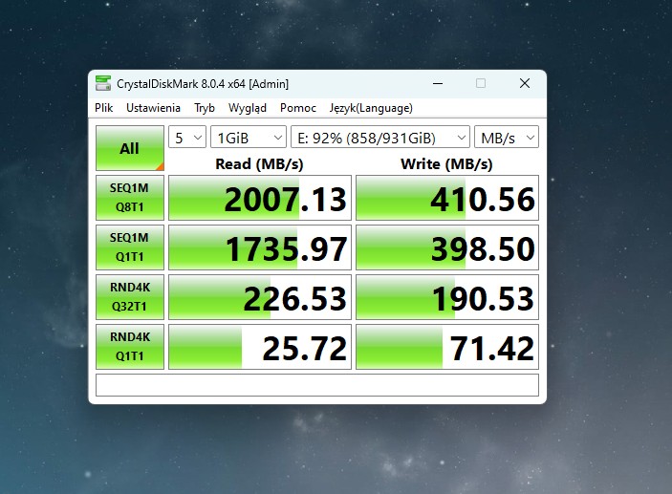This screenshot has width=672, height=494.
Task: Run the SEQ1M Q1T1 test
Action: tap(130, 247)
